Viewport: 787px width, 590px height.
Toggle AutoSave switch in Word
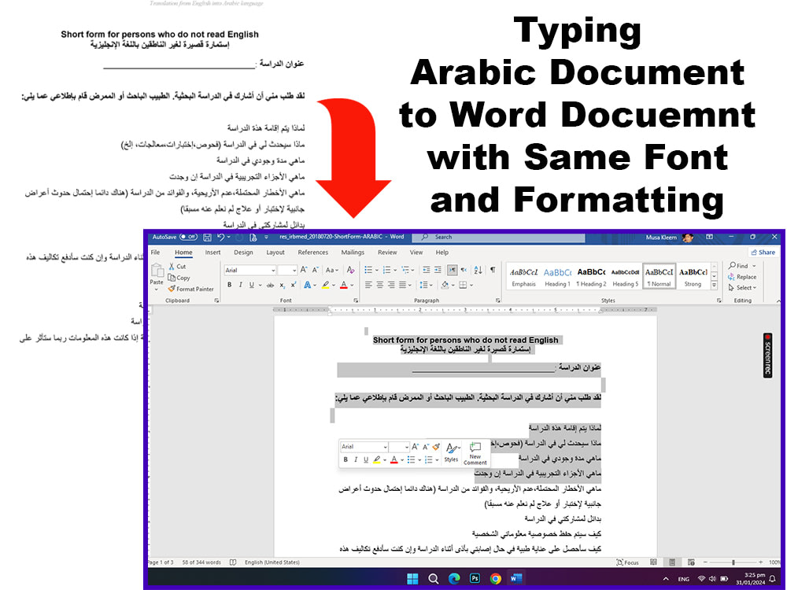(188, 237)
